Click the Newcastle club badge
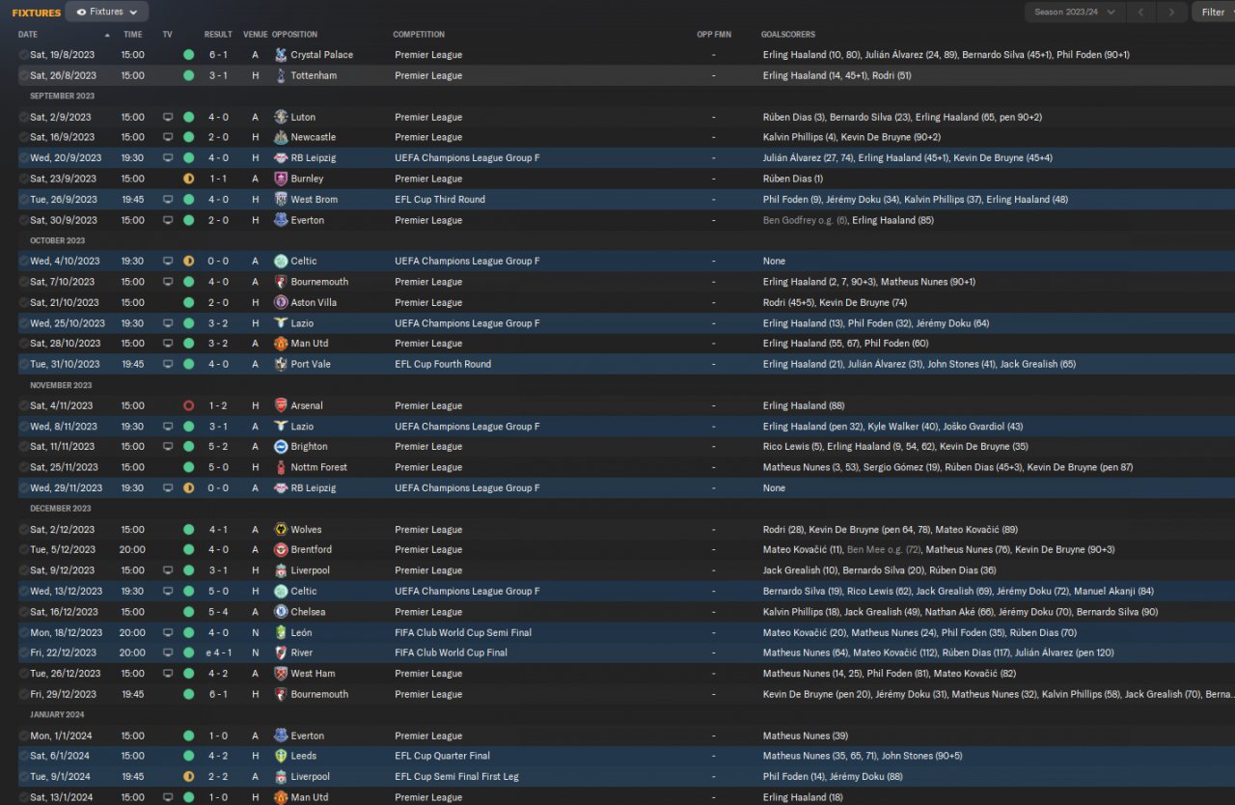 pyautogui.click(x=281, y=137)
